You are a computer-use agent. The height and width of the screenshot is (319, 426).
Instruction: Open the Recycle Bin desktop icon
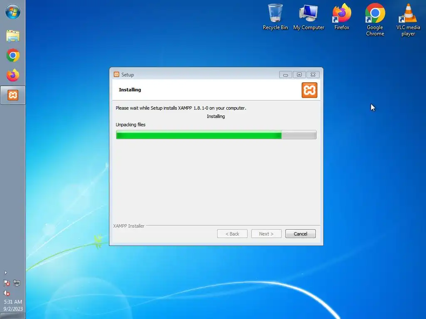[275, 17]
